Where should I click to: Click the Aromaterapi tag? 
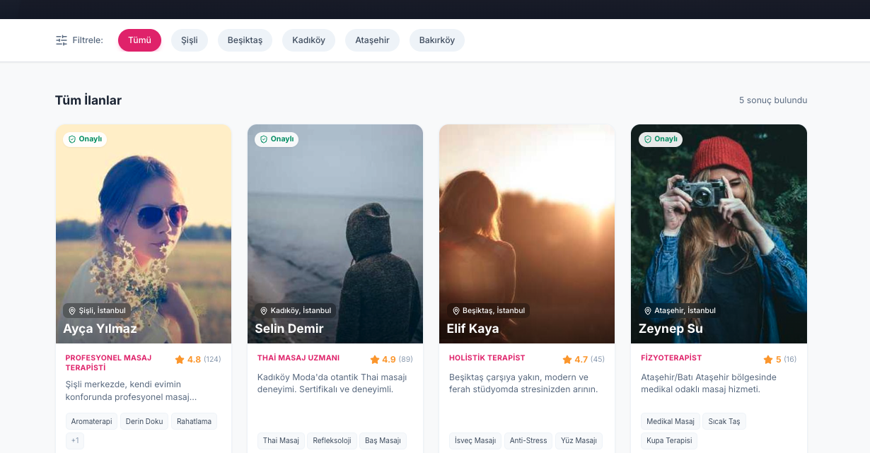click(92, 421)
